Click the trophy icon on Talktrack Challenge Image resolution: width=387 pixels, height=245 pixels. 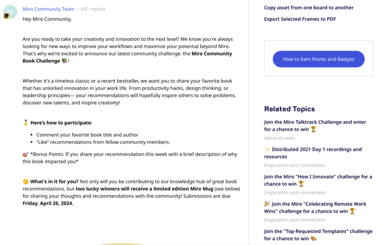coord(313,129)
